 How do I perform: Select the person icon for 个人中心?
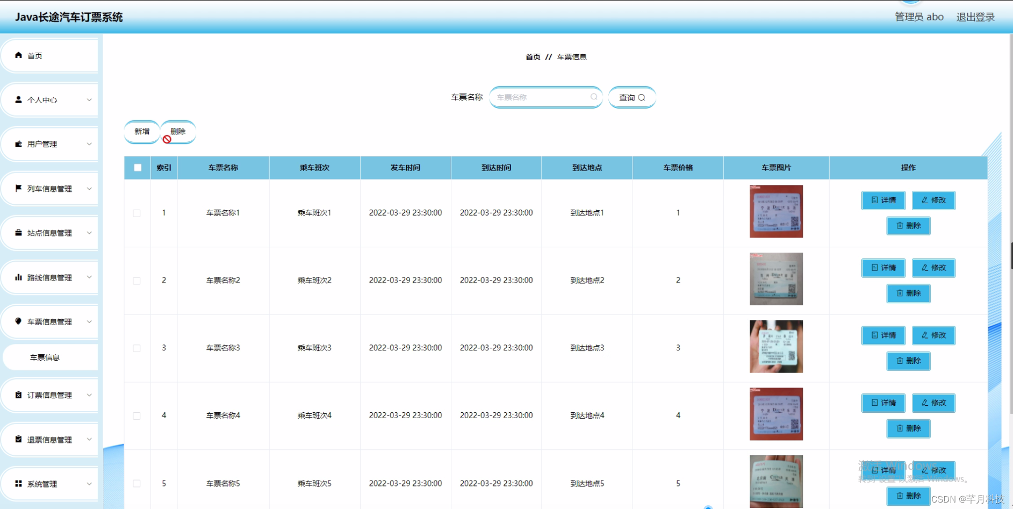coord(18,99)
